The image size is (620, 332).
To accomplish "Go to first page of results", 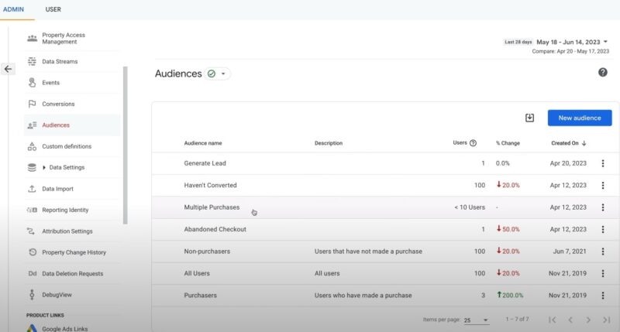I will tap(553, 320).
